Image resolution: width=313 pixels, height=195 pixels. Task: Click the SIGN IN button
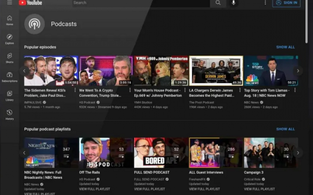pos(286,3)
